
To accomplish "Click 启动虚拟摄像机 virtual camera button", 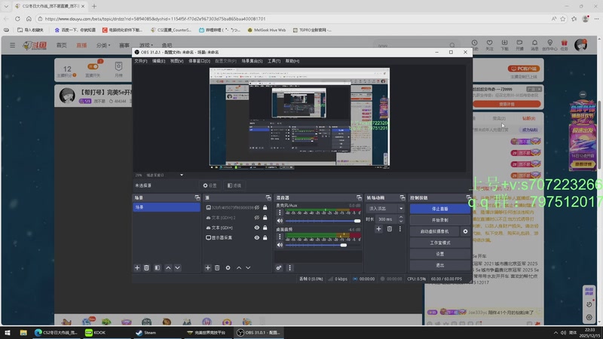I will point(435,231).
